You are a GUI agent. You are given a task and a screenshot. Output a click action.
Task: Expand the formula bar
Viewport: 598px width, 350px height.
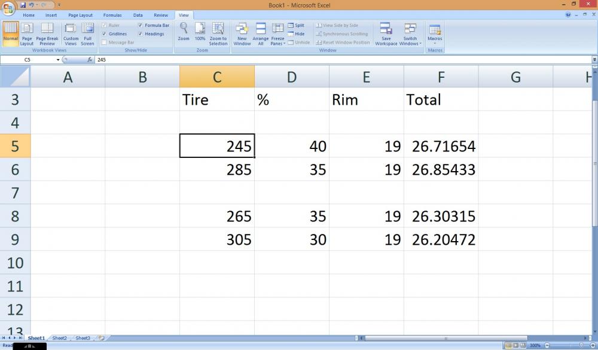point(594,60)
